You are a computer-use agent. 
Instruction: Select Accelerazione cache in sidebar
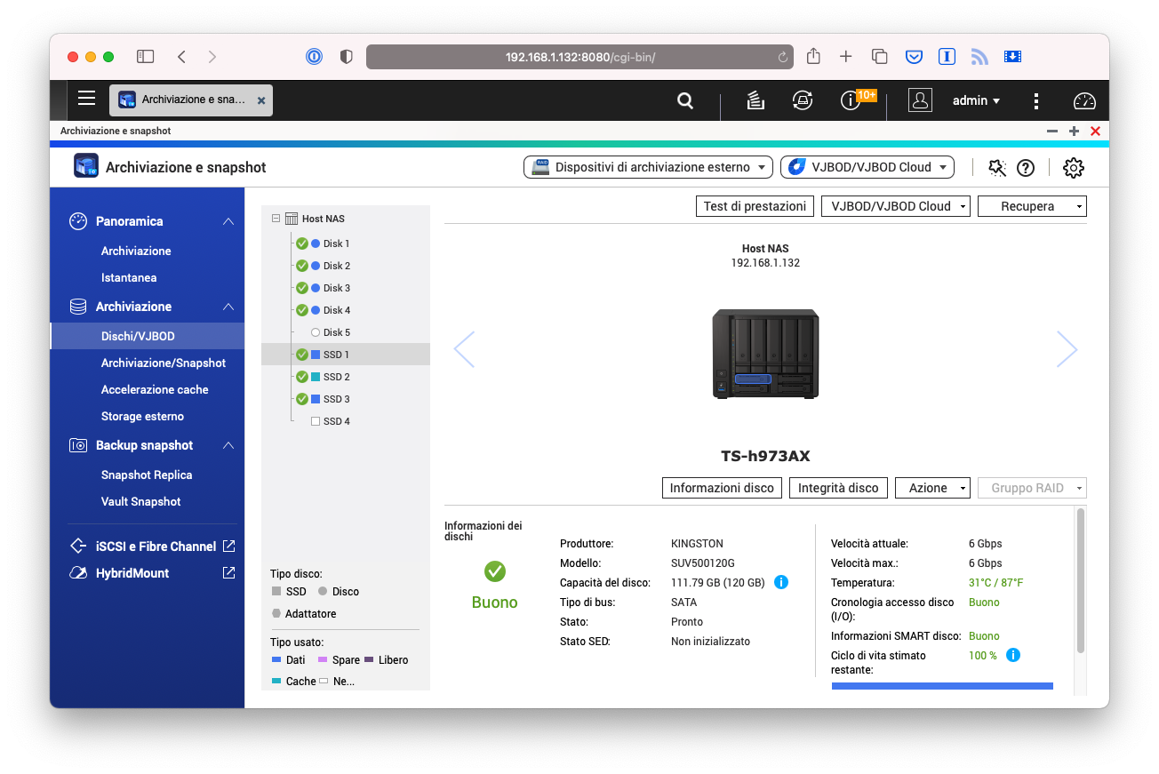(x=155, y=389)
